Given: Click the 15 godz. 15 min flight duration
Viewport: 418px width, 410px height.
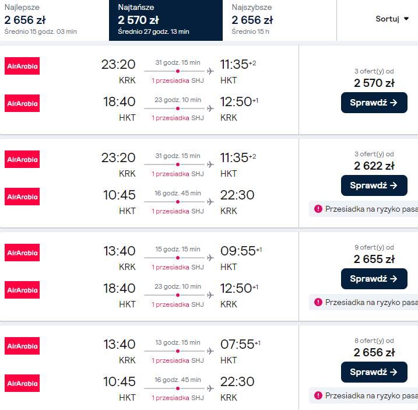Looking at the screenshot, I should click(177, 249).
